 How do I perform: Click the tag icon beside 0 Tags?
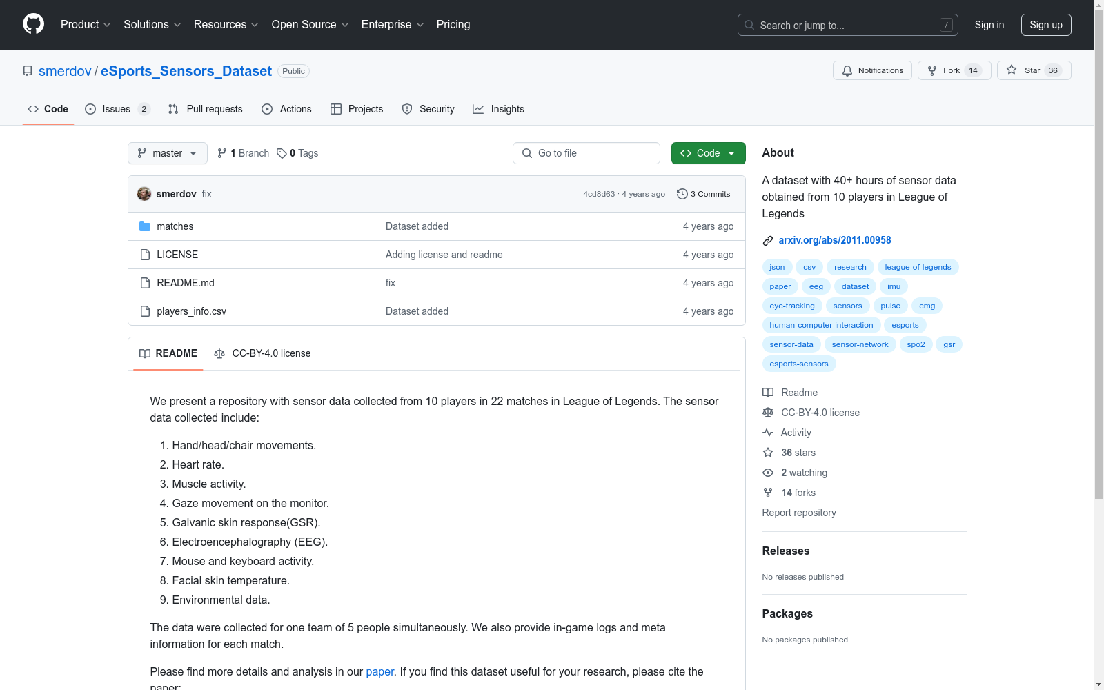pos(282,153)
